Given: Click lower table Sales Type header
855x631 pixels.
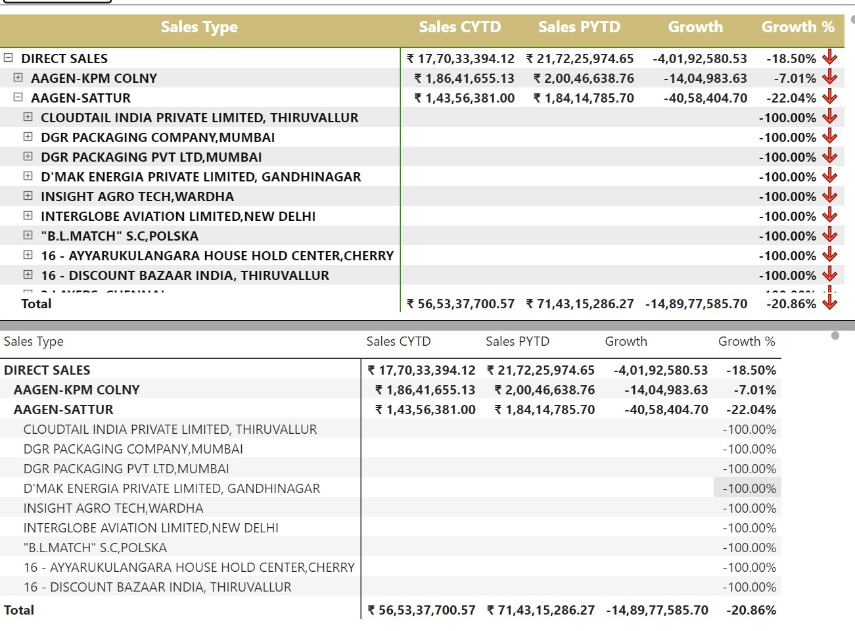Looking at the screenshot, I should tap(34, 341).
